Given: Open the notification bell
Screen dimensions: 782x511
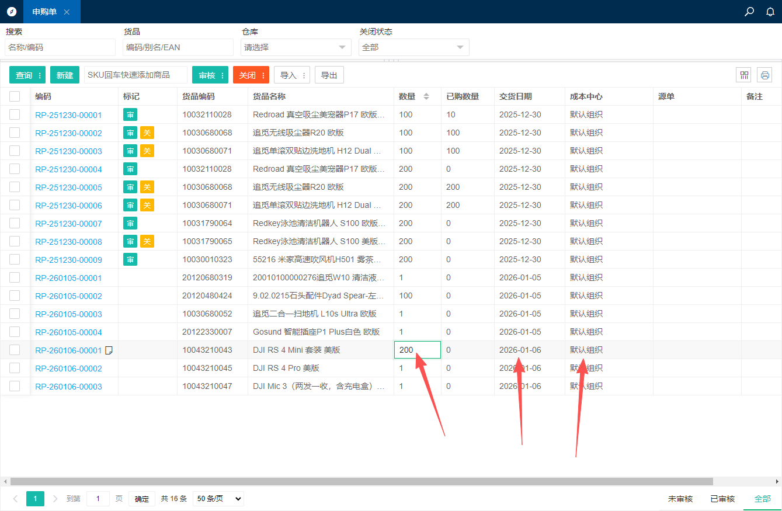Looking at the screenshot, I should (x=770, y=12).
